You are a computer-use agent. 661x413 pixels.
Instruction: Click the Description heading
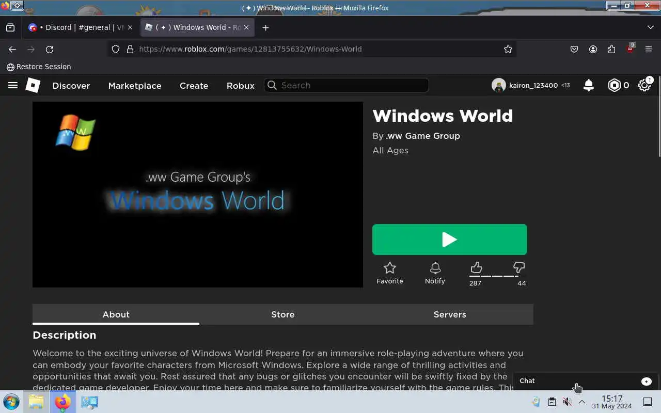click(65, 335)
